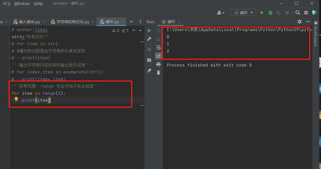Open editor tabs three-dot options menu
321x169 pixels.
pyautogui.click(x=140, y=22)
